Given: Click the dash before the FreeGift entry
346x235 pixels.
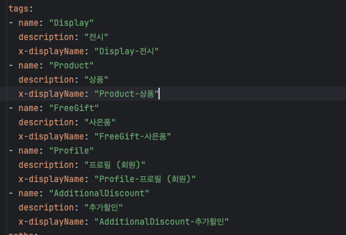Looking at the screenshot, I should point(10,108).
